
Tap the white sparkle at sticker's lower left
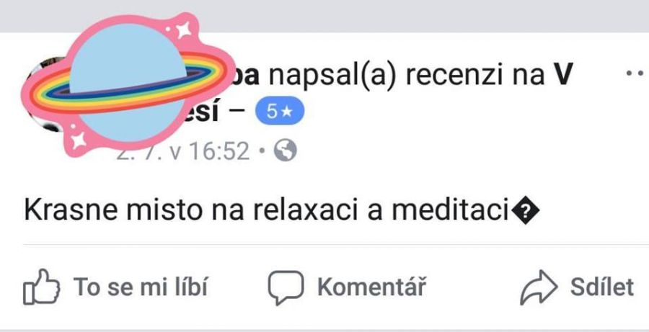[78, 140]
